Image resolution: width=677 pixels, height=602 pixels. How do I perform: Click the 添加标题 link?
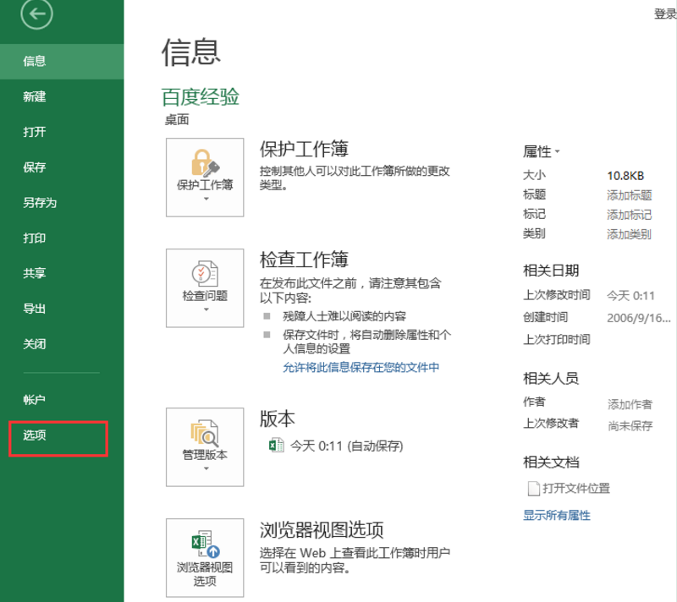[x=630, y=194]
